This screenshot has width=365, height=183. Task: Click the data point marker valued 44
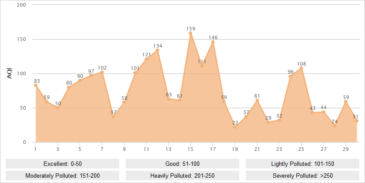[324, 112]
